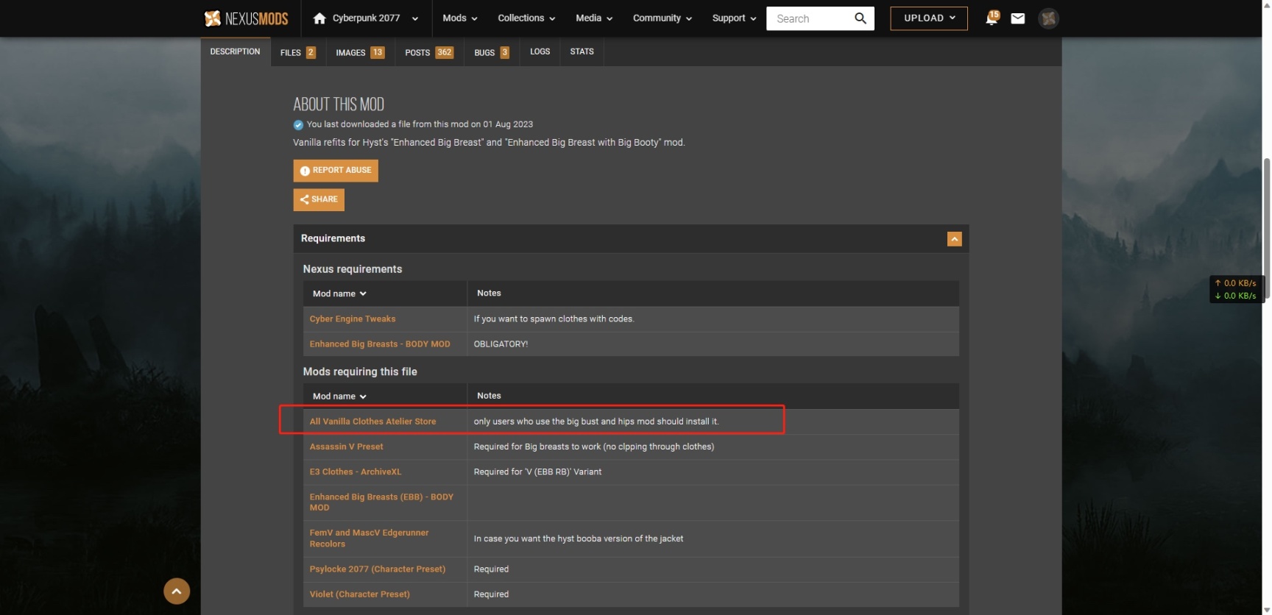Open Enhanced Big Breasts - BODY MOD requirement link
1272x615 pixels.
(x=380, y=344)
